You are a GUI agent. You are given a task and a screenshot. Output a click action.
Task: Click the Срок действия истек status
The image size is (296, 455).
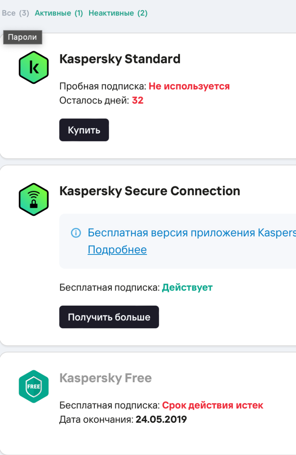pos(213,405)
